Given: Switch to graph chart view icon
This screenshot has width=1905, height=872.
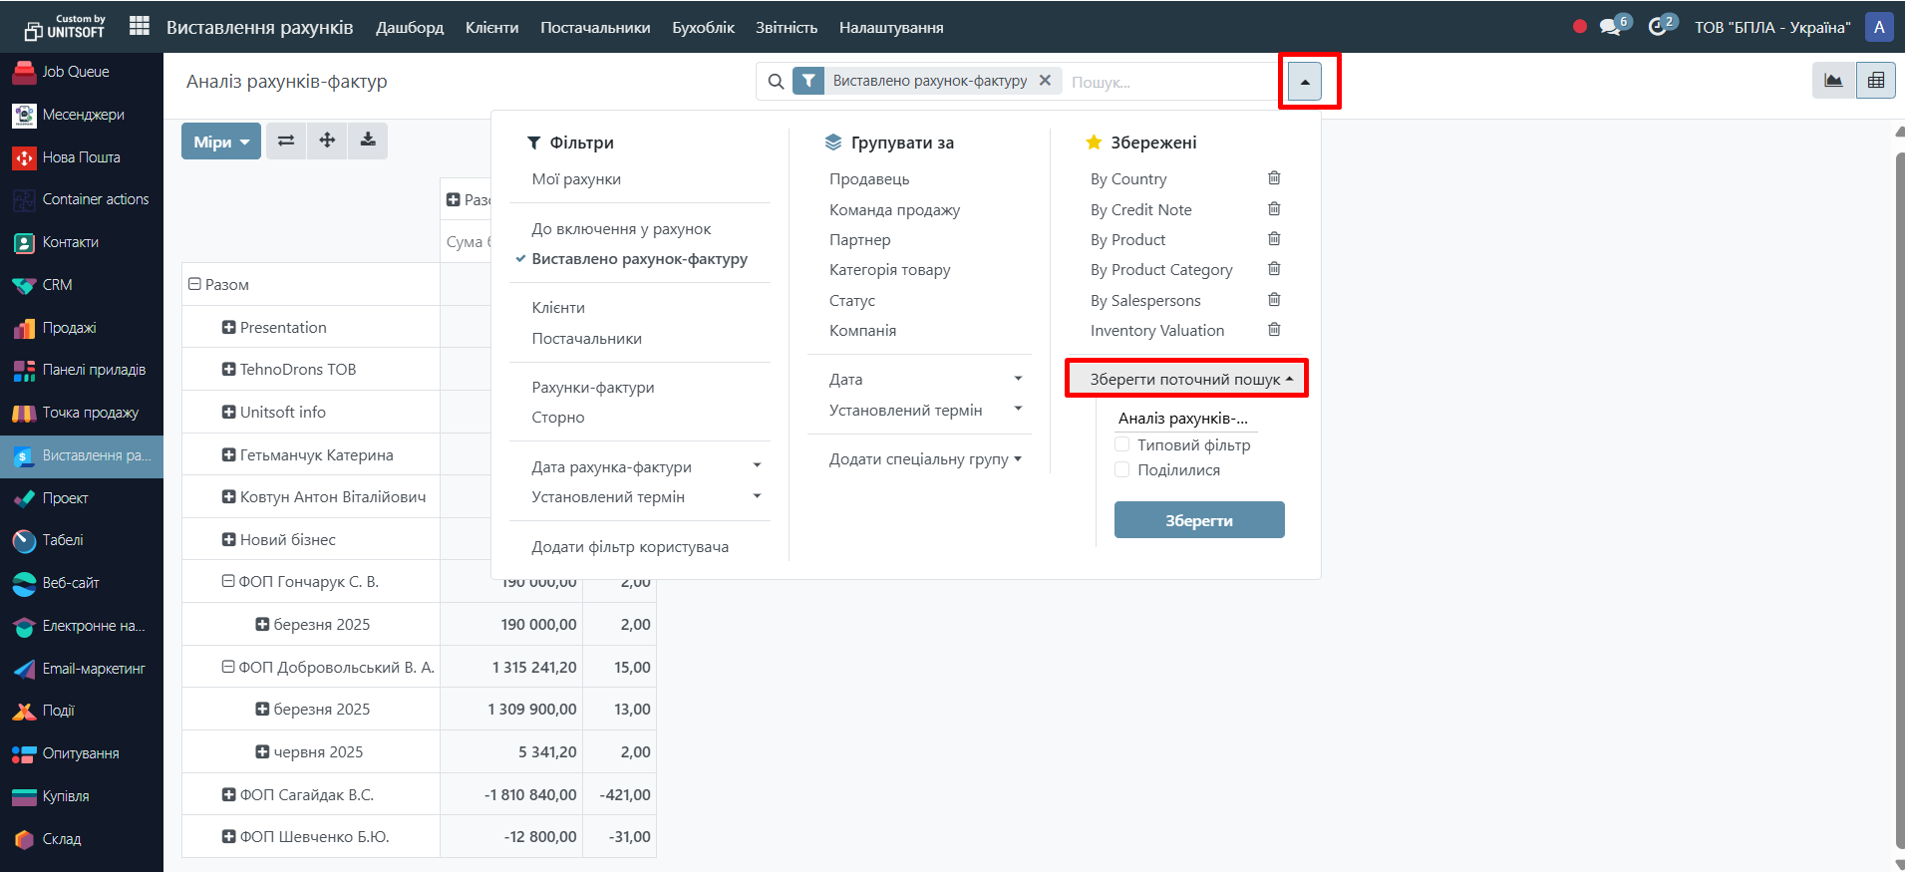Looking at the screenshot, I should pyautogui.click(x=1833, y=81).
